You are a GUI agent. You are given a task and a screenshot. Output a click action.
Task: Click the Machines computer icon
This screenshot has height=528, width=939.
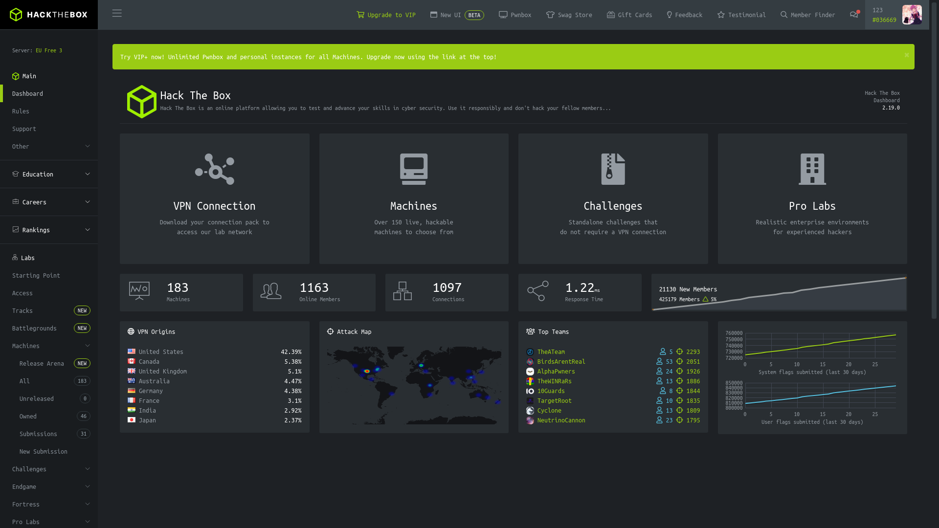point(414,169)
